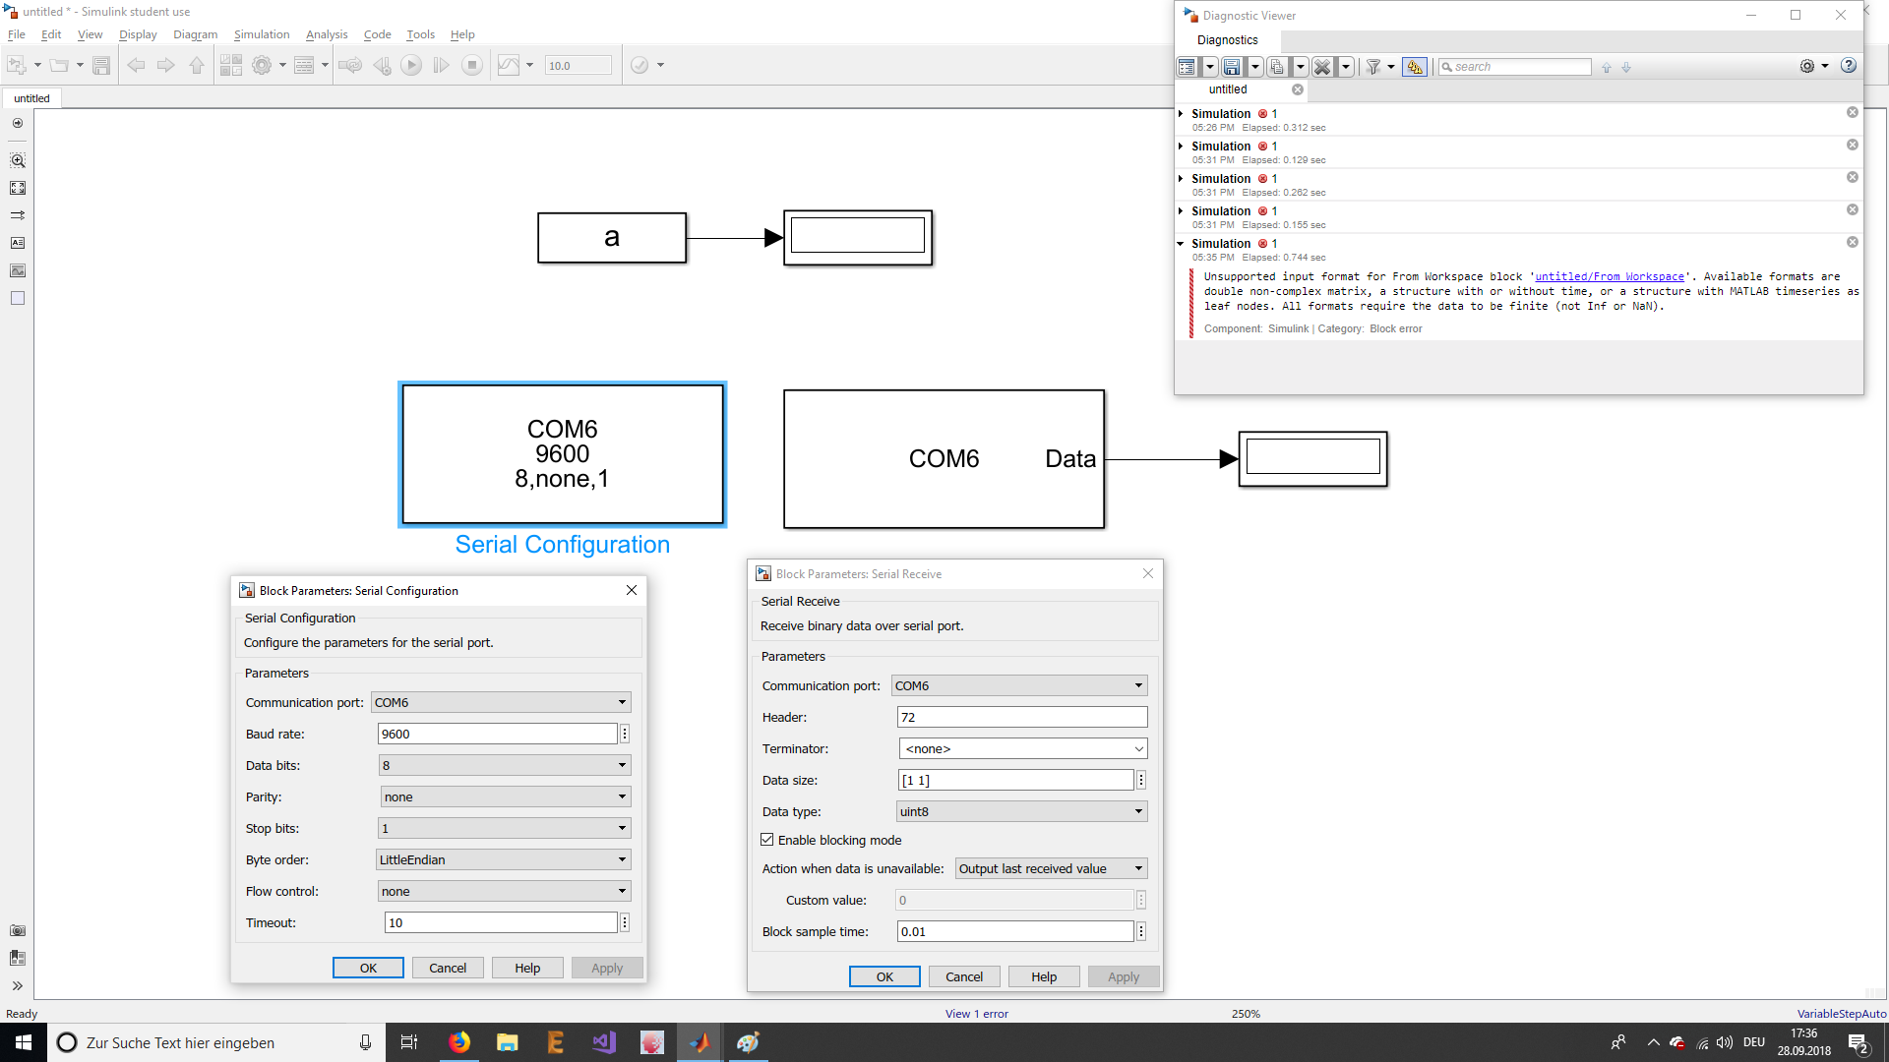The width and height of the screenshot is (1889, 1062).
Task: Open Communication port dropdown in Serial Receive
Action: [x=1019, y=685]
